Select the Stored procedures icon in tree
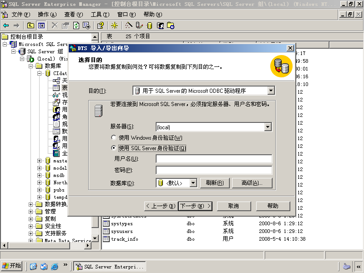Screen dimensions: 364x273 pyautogui.click(x=56, y=102)
